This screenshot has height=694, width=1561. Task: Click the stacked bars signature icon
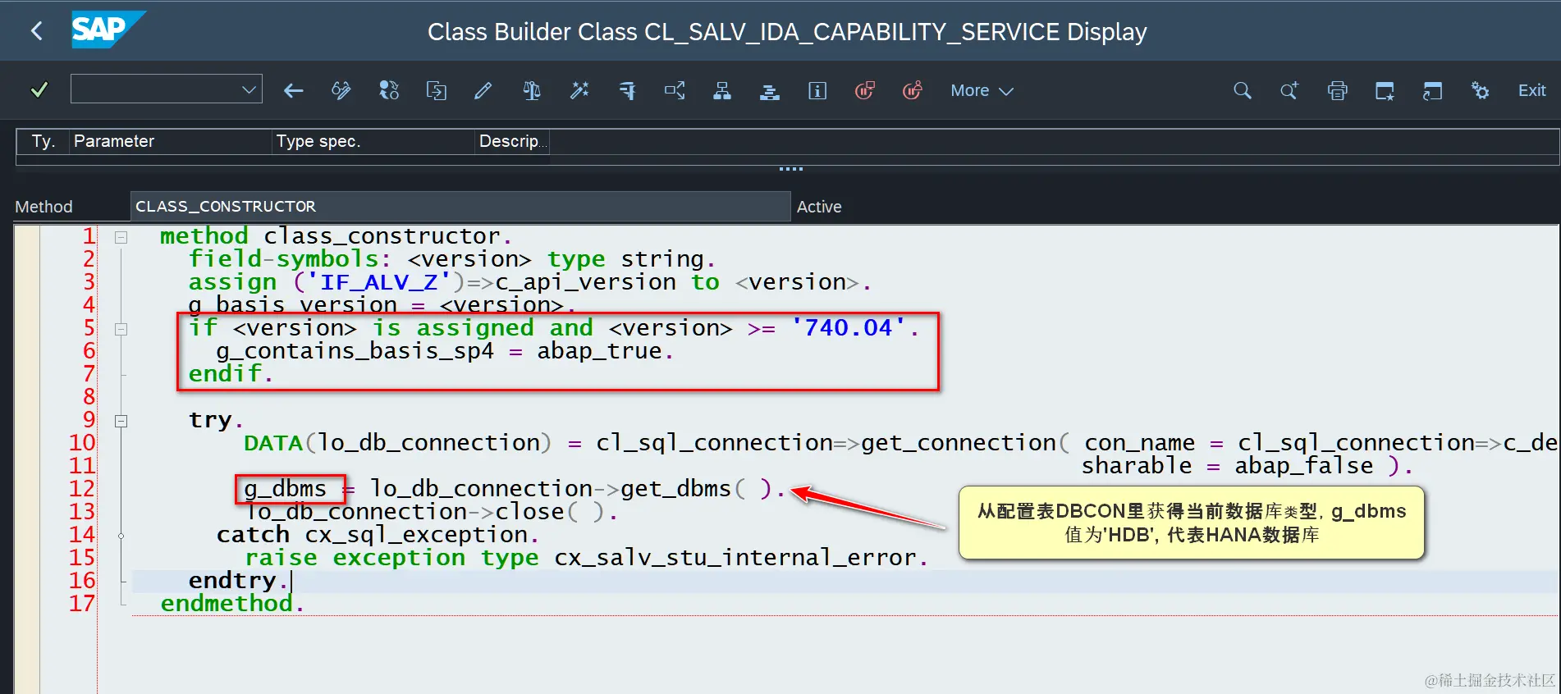point(770,90)
